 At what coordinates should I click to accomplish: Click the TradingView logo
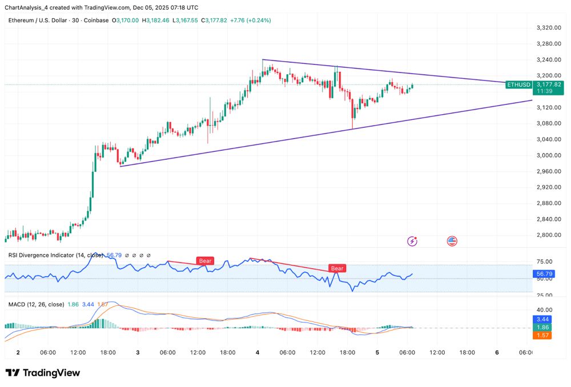point(43,373)
